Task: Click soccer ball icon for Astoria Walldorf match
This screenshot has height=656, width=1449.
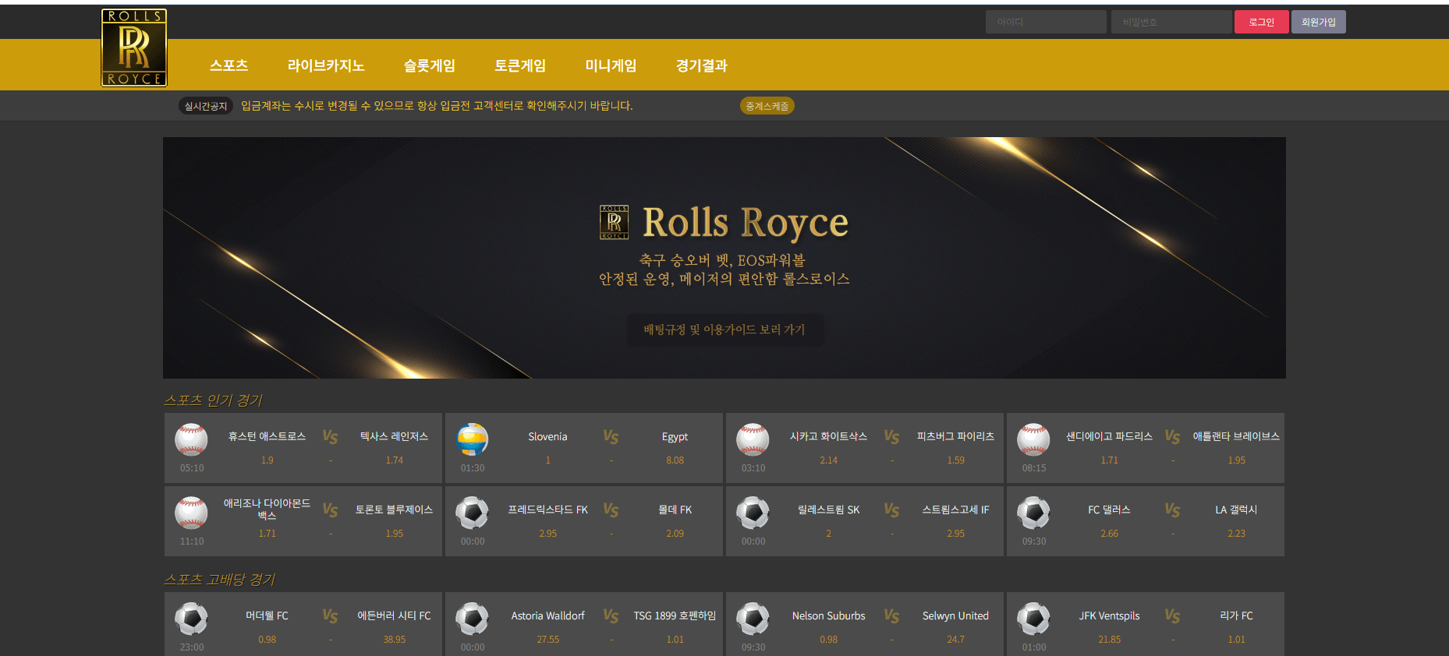Action: 472,619
